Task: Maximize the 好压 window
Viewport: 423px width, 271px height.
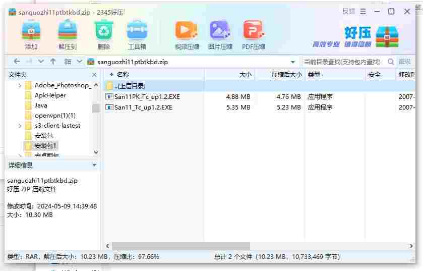Action: pyautogui.click(x=391, y=11)
